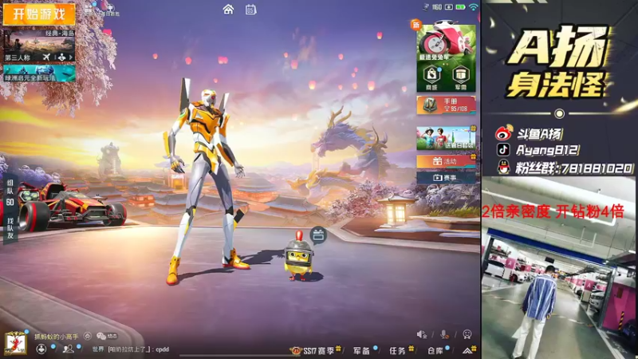Click the season rank badge icon
638x359 pixels.
(296, 350)
